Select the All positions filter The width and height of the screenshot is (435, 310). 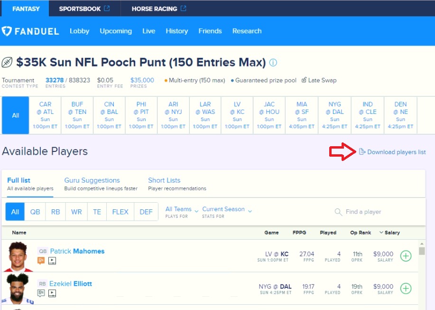tap(15, 212)
